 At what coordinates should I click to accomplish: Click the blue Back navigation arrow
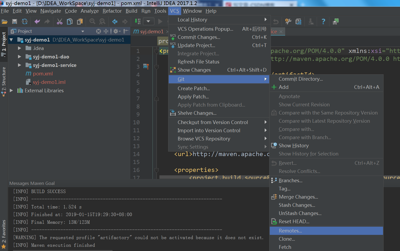(x=115, y=21)
